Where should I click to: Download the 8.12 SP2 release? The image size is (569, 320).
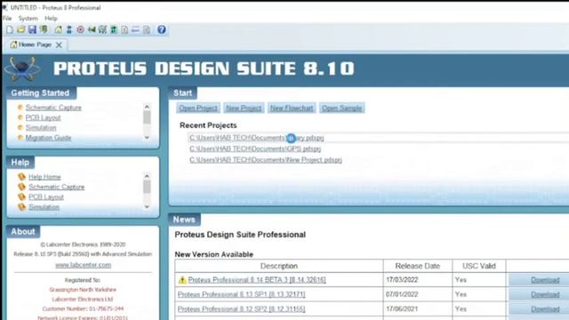coord(545,308)
